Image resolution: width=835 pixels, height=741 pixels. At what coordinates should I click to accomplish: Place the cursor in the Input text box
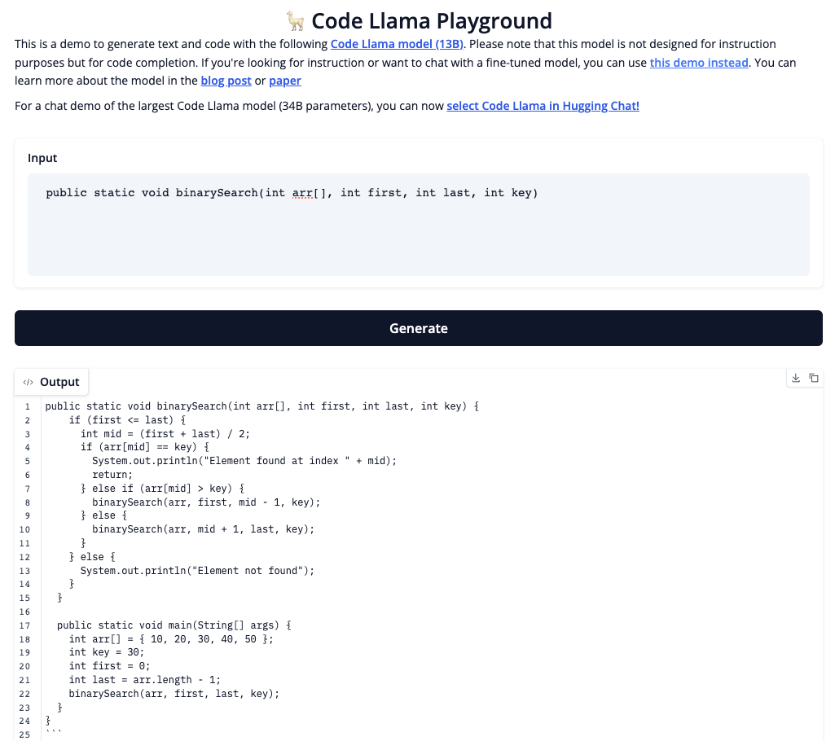(x=418, y=224)
